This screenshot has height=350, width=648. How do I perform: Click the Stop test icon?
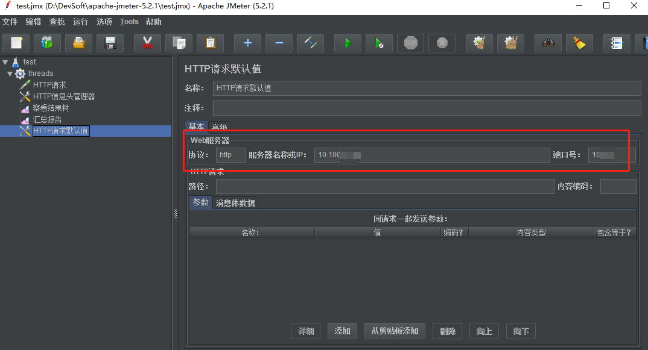coord(411,43)
